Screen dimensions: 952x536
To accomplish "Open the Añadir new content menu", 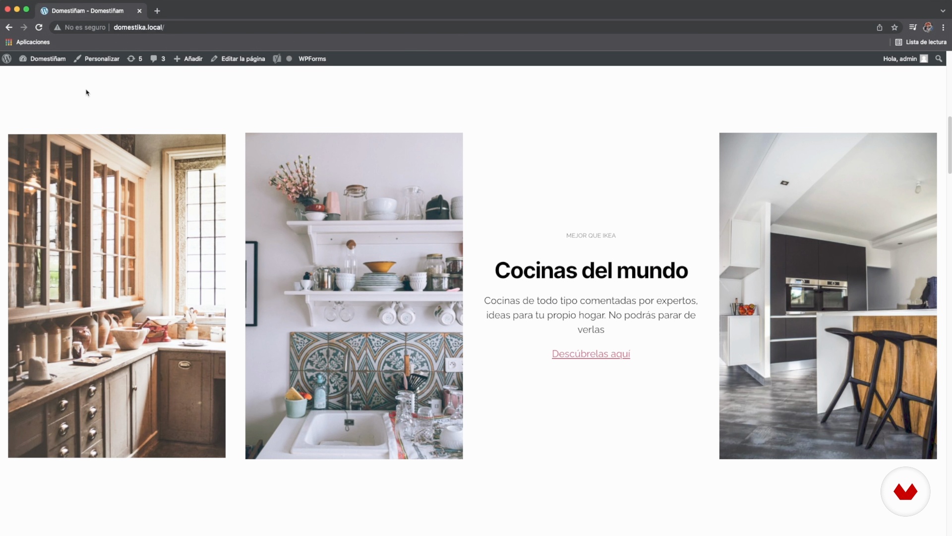I will (x=188, y=59).
